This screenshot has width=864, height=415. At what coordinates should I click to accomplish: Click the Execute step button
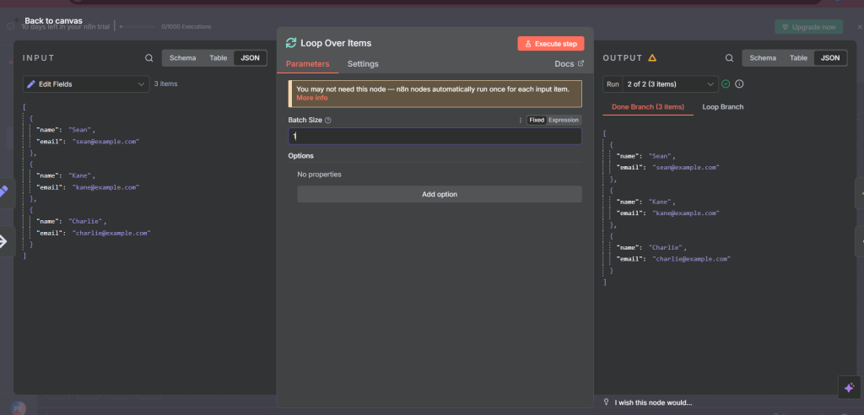[550, 43]
